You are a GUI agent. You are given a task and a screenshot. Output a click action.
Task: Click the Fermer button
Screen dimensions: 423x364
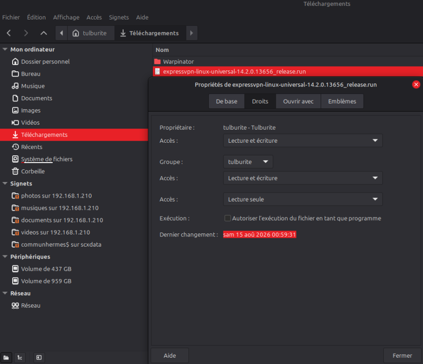[x=402, y=356]
